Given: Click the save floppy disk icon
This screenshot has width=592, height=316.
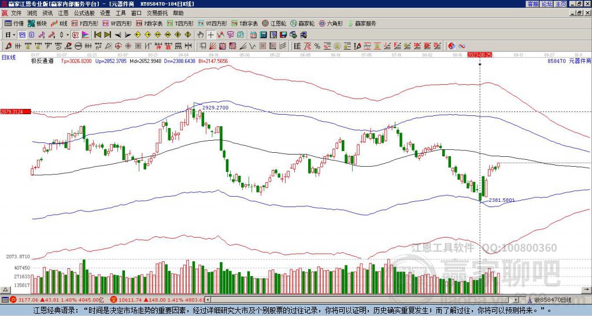Looking at the screenshot, I should (x=283, y=35).
